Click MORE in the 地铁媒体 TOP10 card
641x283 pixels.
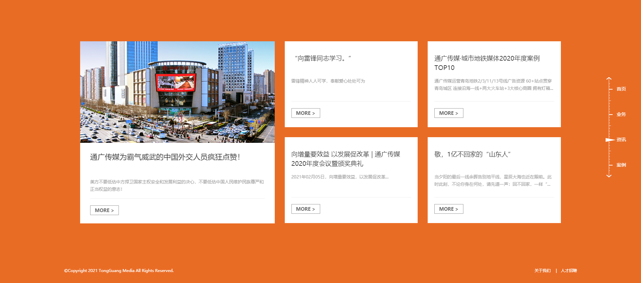tap(448, 113)
